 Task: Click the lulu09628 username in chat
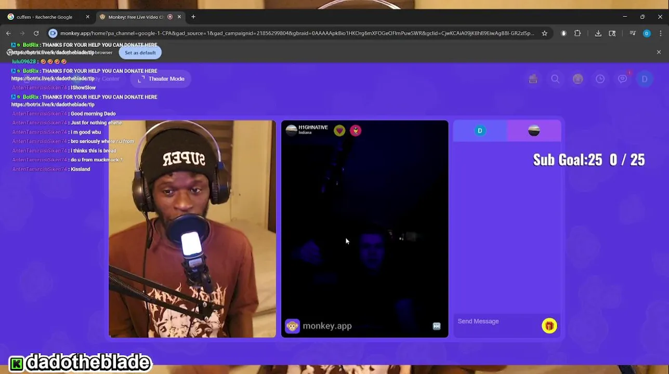tap(24, 62)
